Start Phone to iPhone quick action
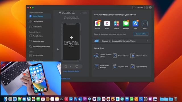The width and height of the screenshot is (182, 102). (139, 56)
